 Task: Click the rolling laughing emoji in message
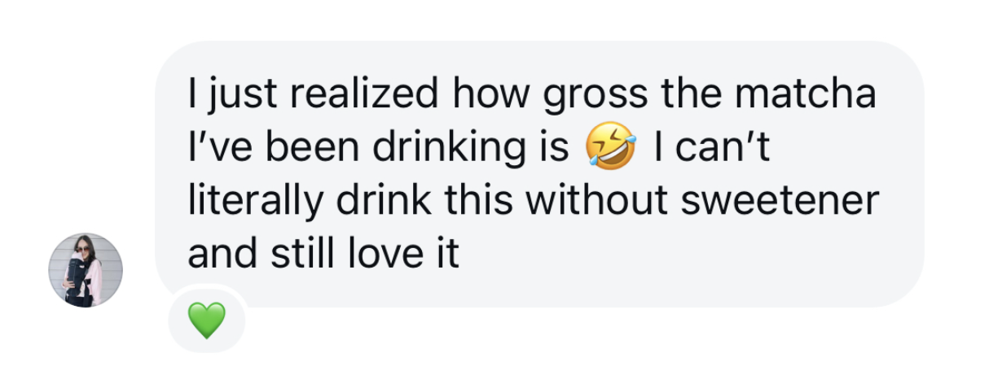[610, 149]
